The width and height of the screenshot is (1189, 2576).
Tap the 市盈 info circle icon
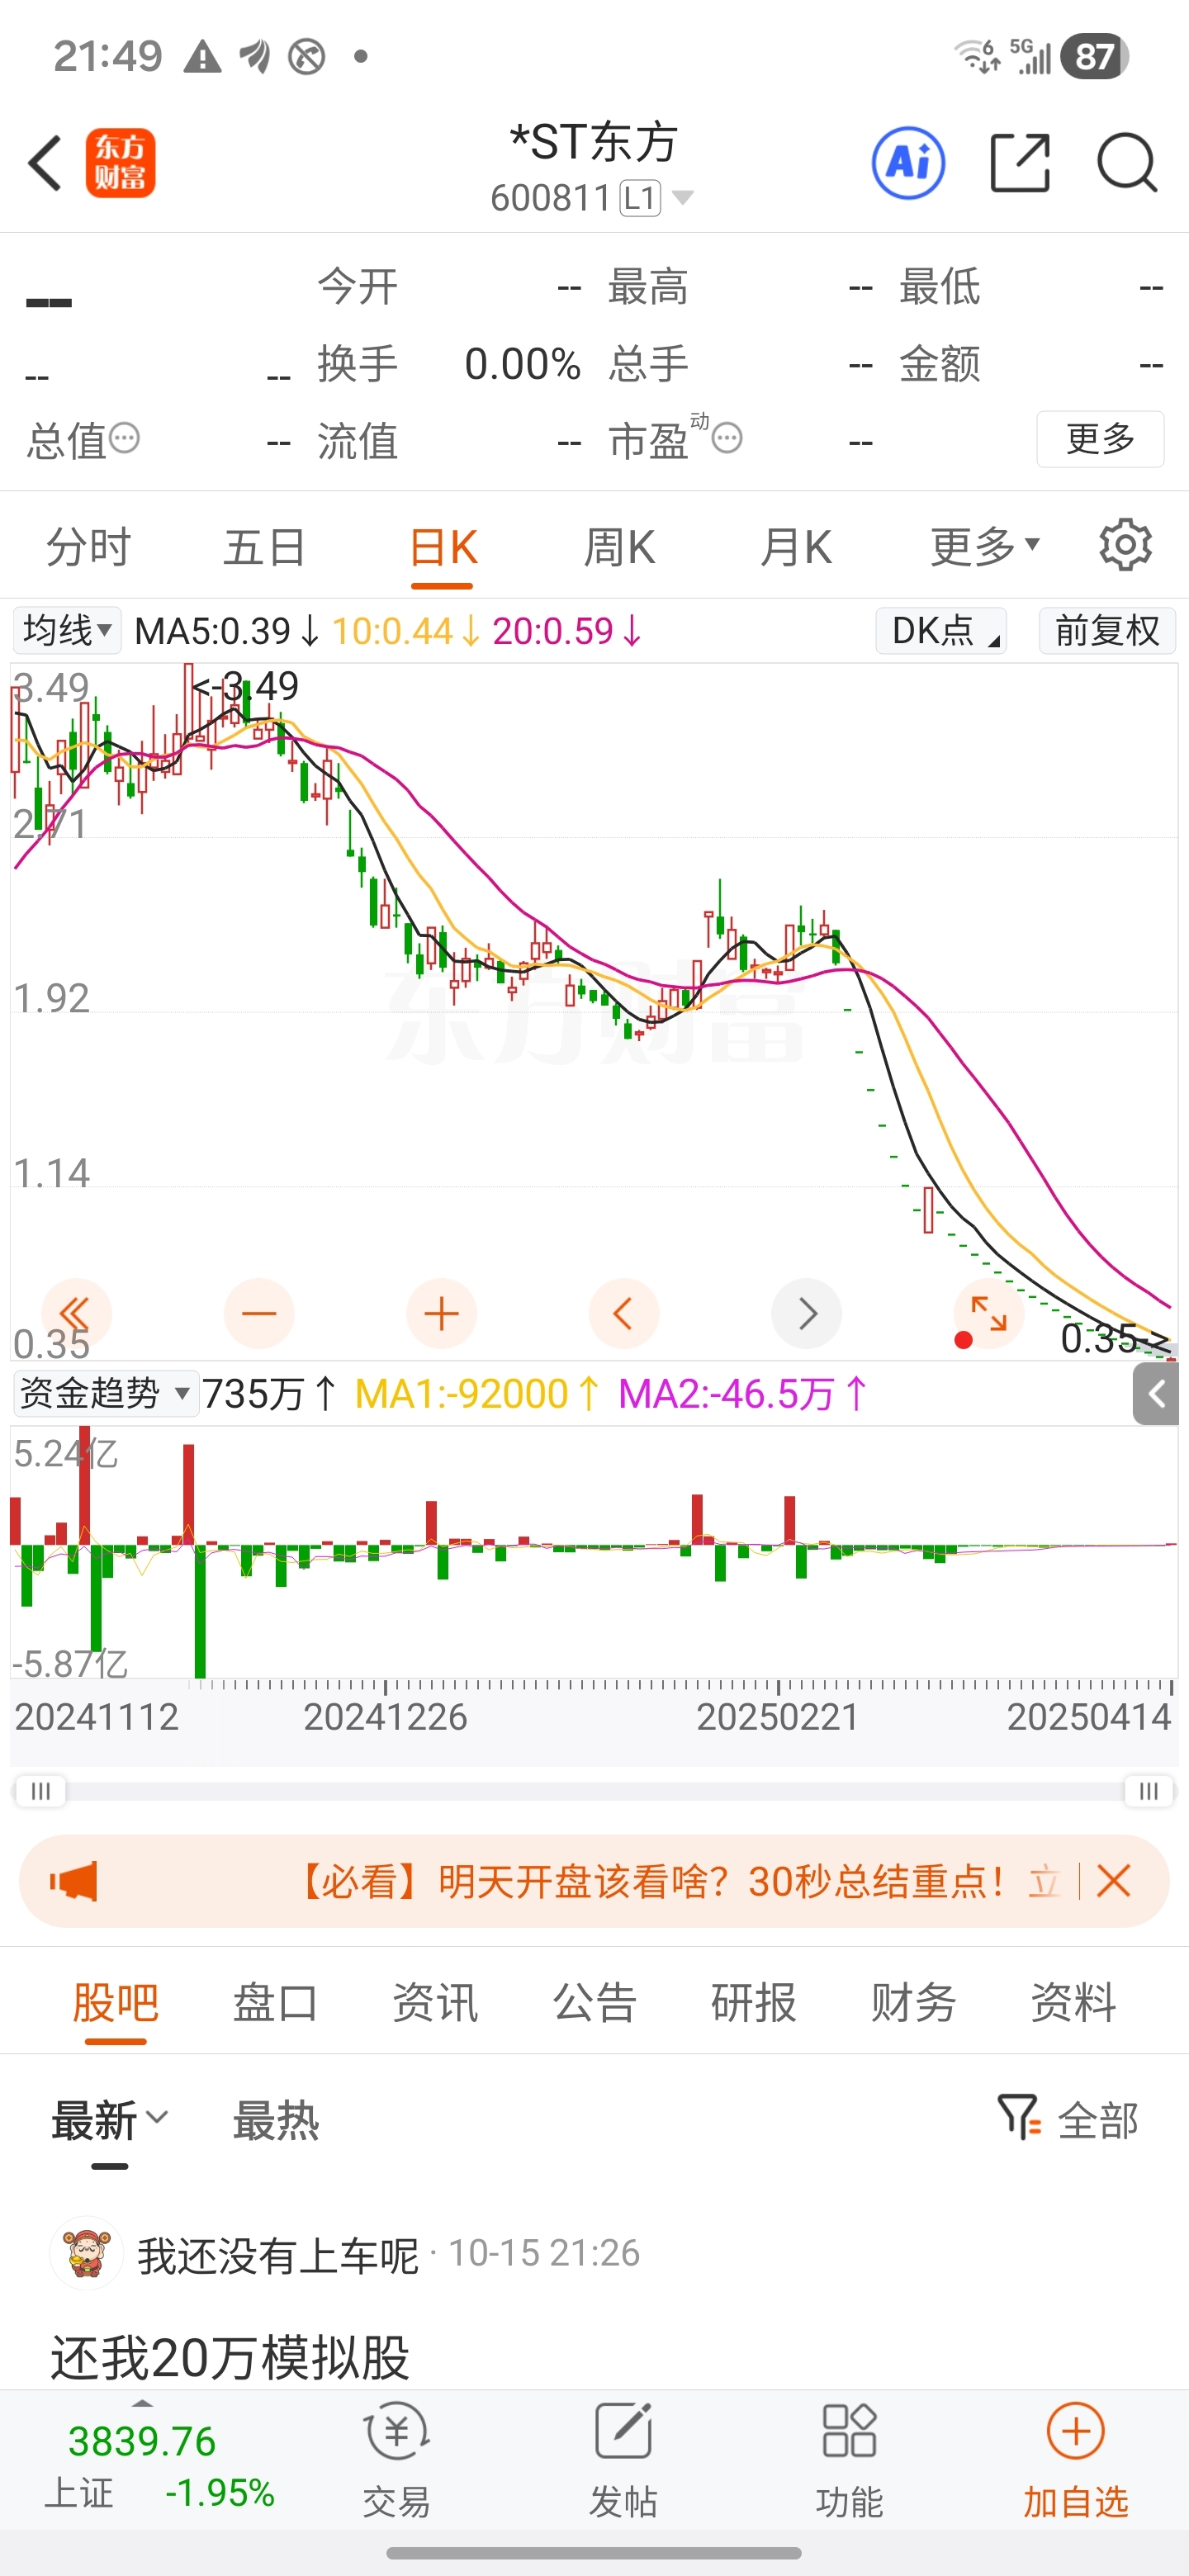click(x=727, y=438)
